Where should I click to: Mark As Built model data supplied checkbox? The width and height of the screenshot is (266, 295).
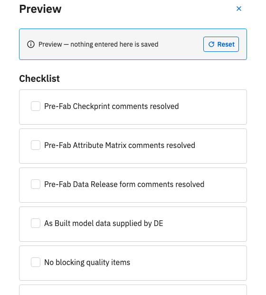click(x=36, y=223)
